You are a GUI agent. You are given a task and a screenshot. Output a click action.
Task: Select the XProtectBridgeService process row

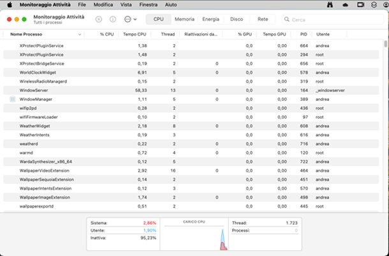coord(191,64)
